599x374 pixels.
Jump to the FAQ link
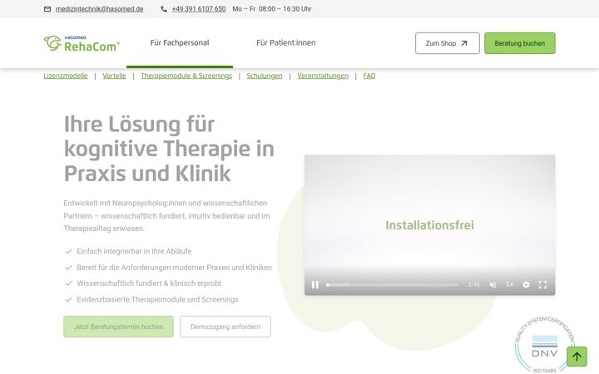tap(369, 76)
